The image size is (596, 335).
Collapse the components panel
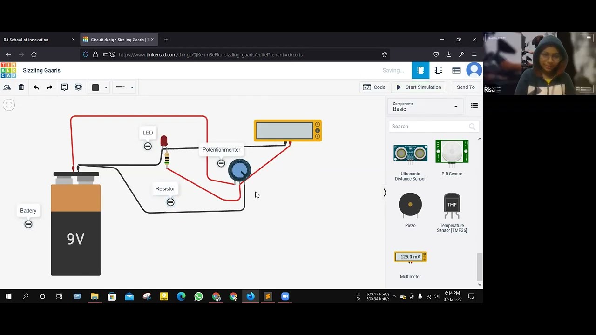pos(385,193)
